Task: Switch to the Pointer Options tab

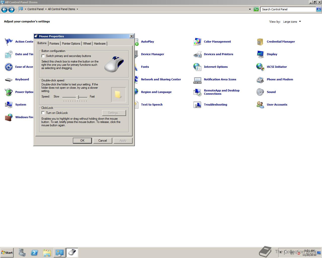Action: pos(71,44)
